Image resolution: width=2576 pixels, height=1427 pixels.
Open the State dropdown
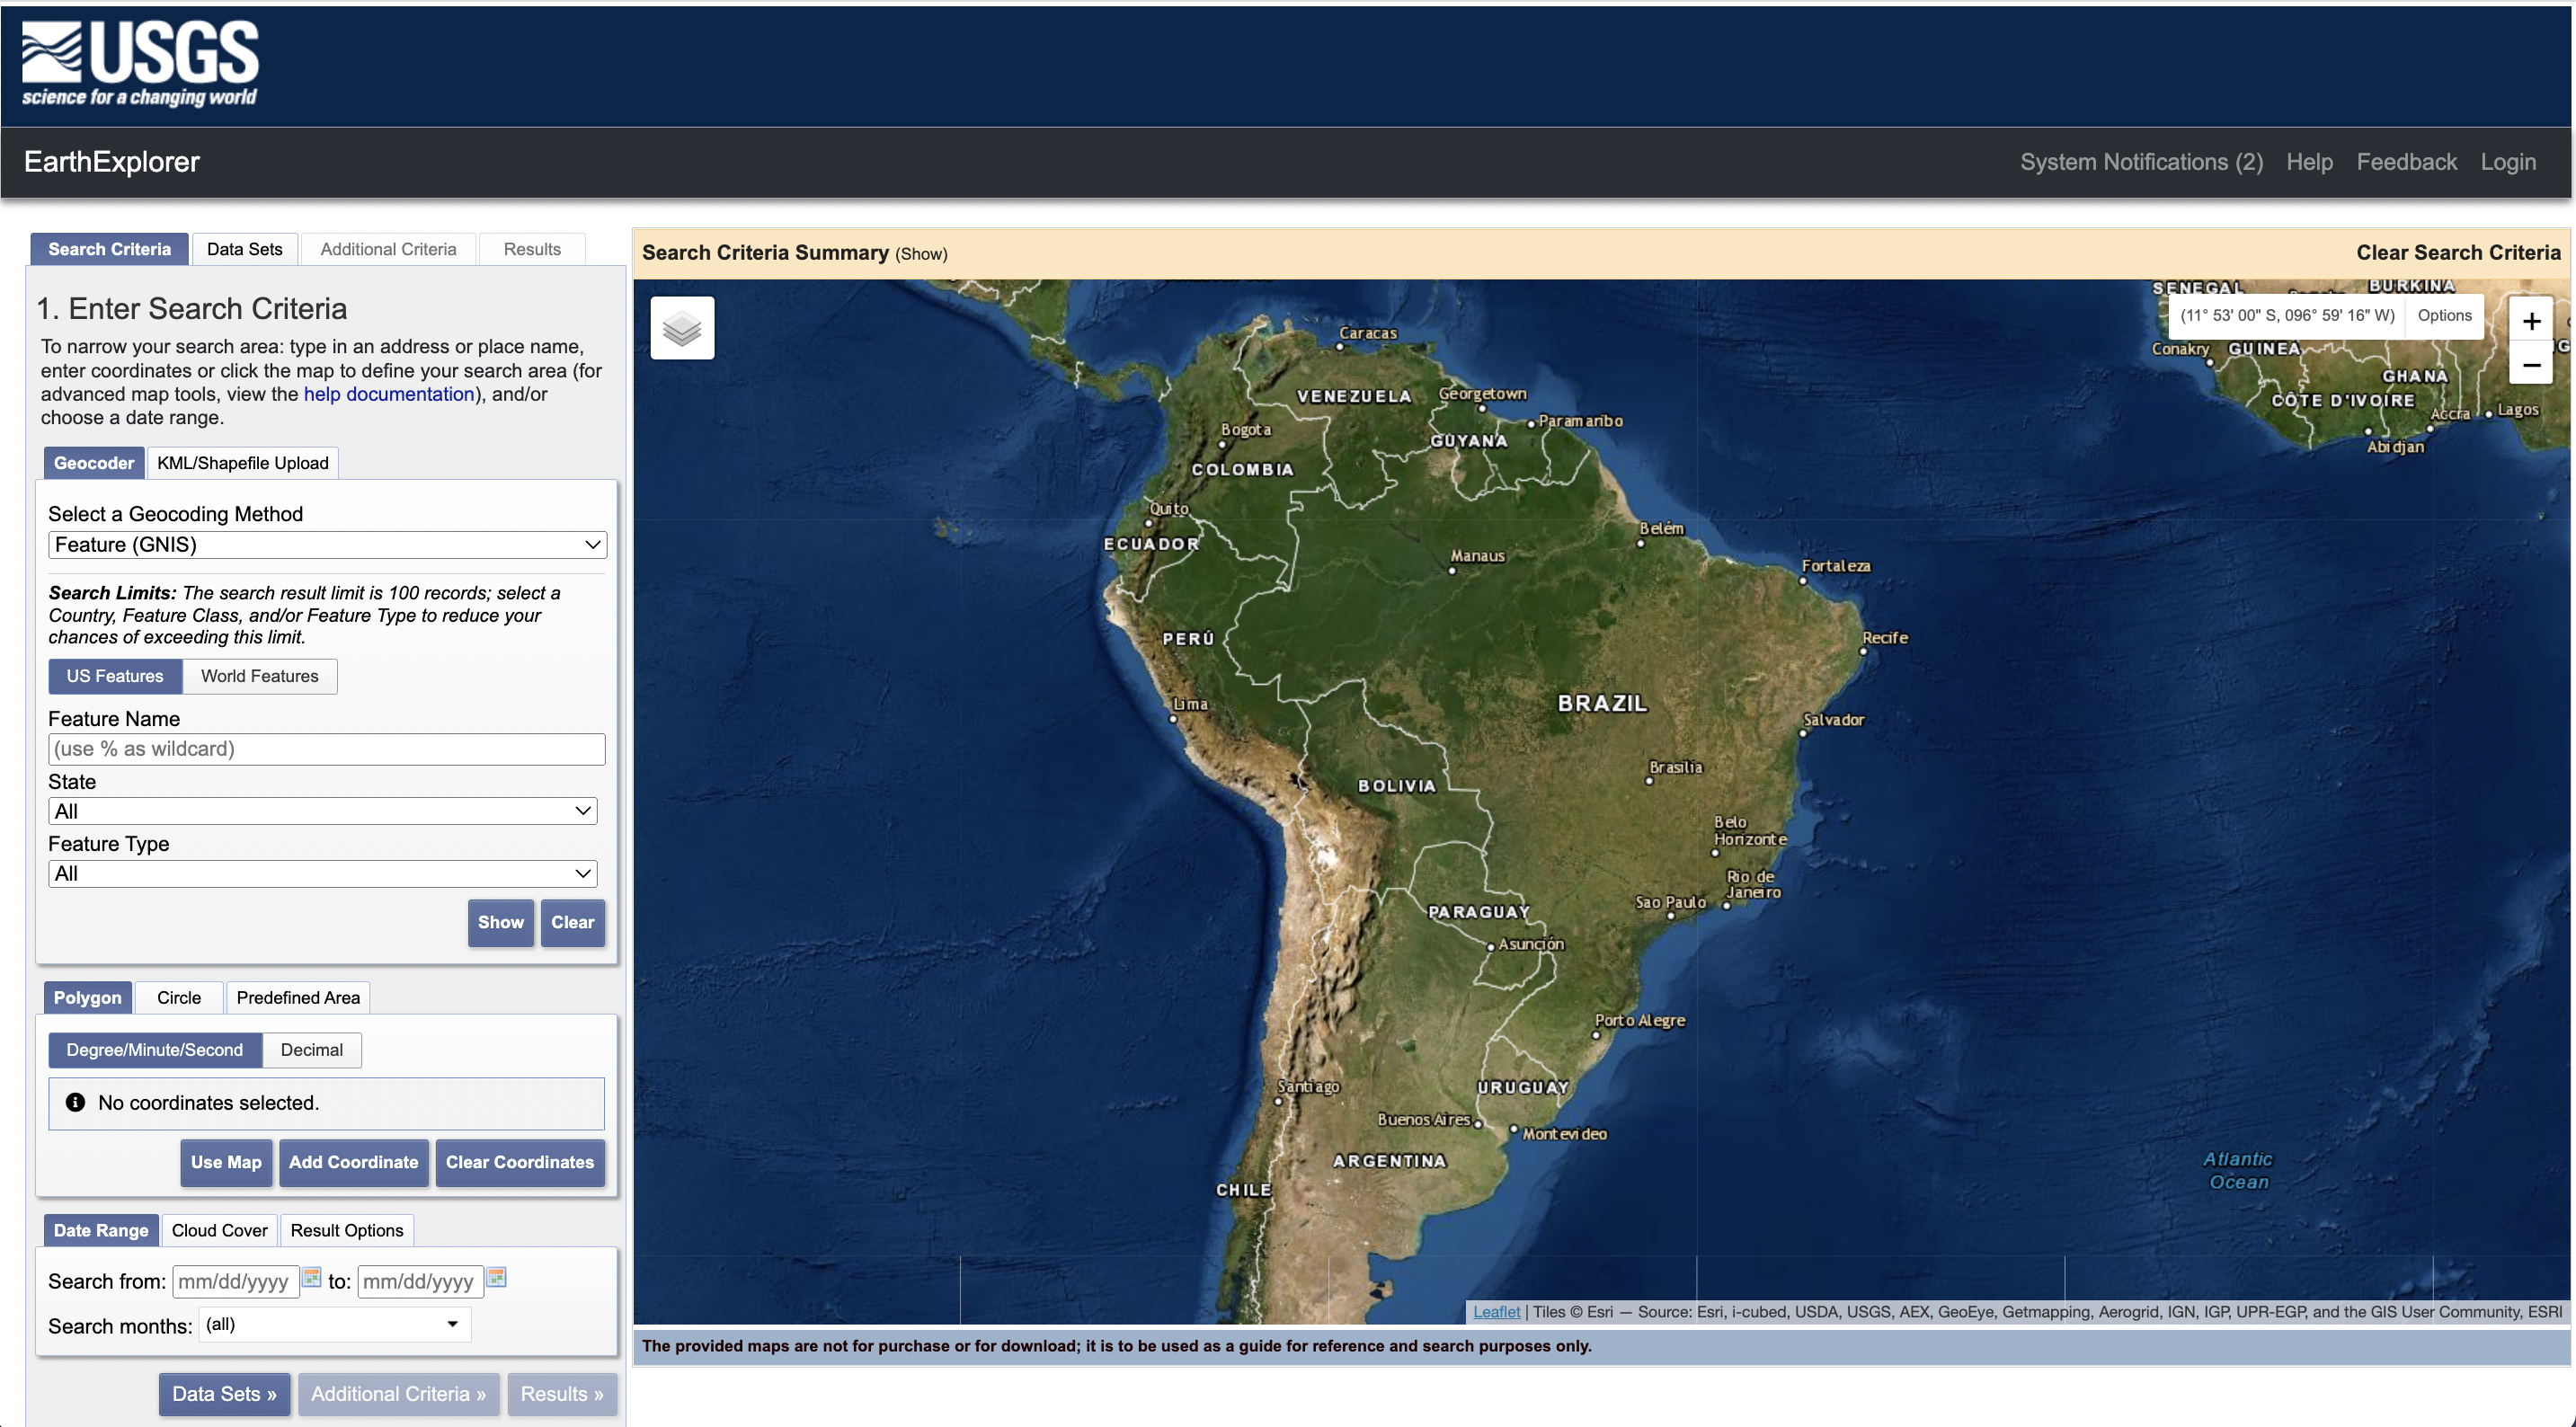(322, 811)
